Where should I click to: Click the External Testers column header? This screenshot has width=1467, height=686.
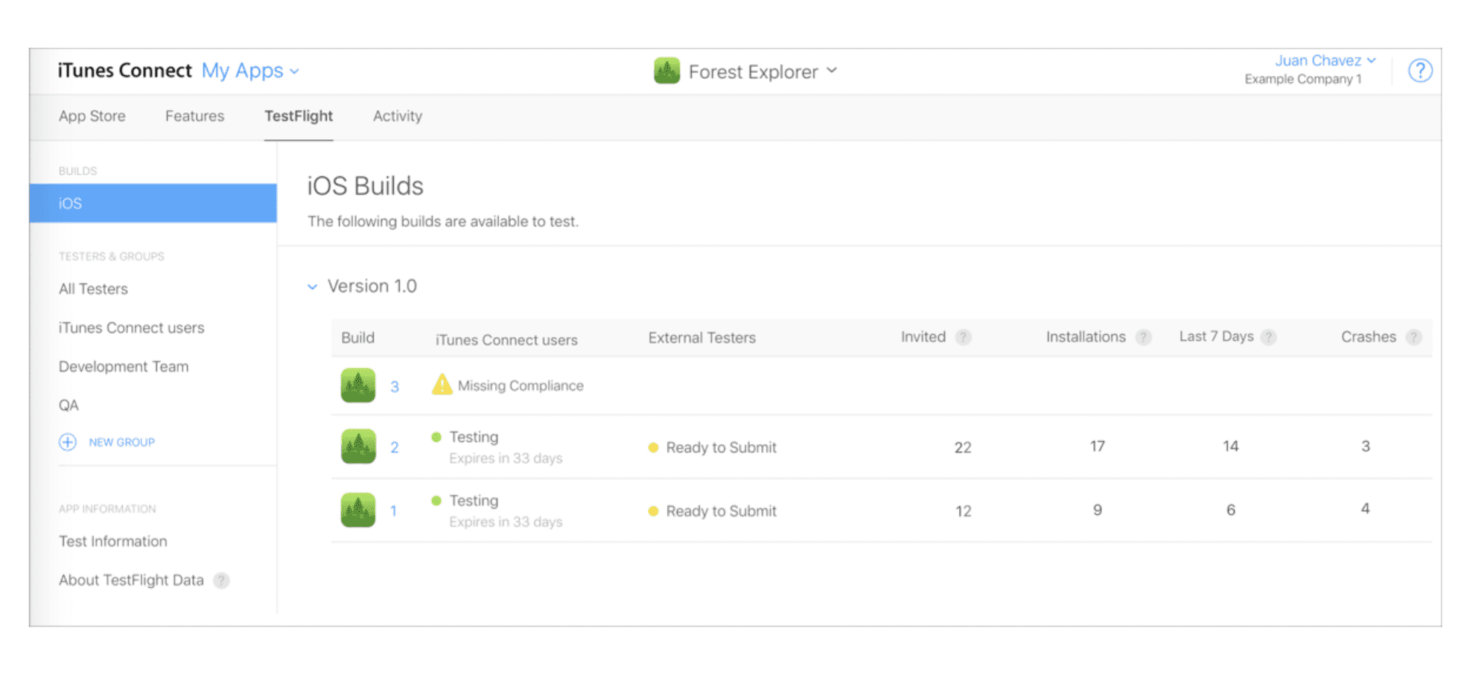click(x=701, y=338)
